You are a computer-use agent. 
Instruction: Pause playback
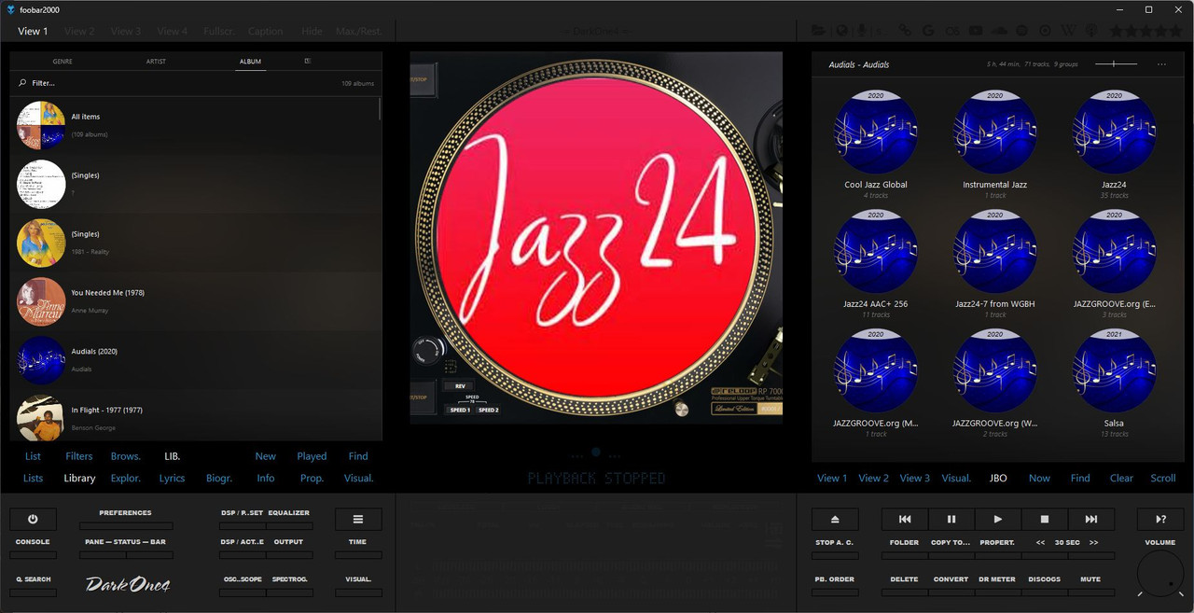951,519
